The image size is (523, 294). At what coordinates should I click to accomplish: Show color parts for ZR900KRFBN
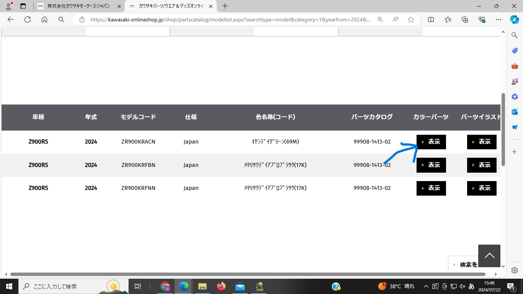click(431, 165)
